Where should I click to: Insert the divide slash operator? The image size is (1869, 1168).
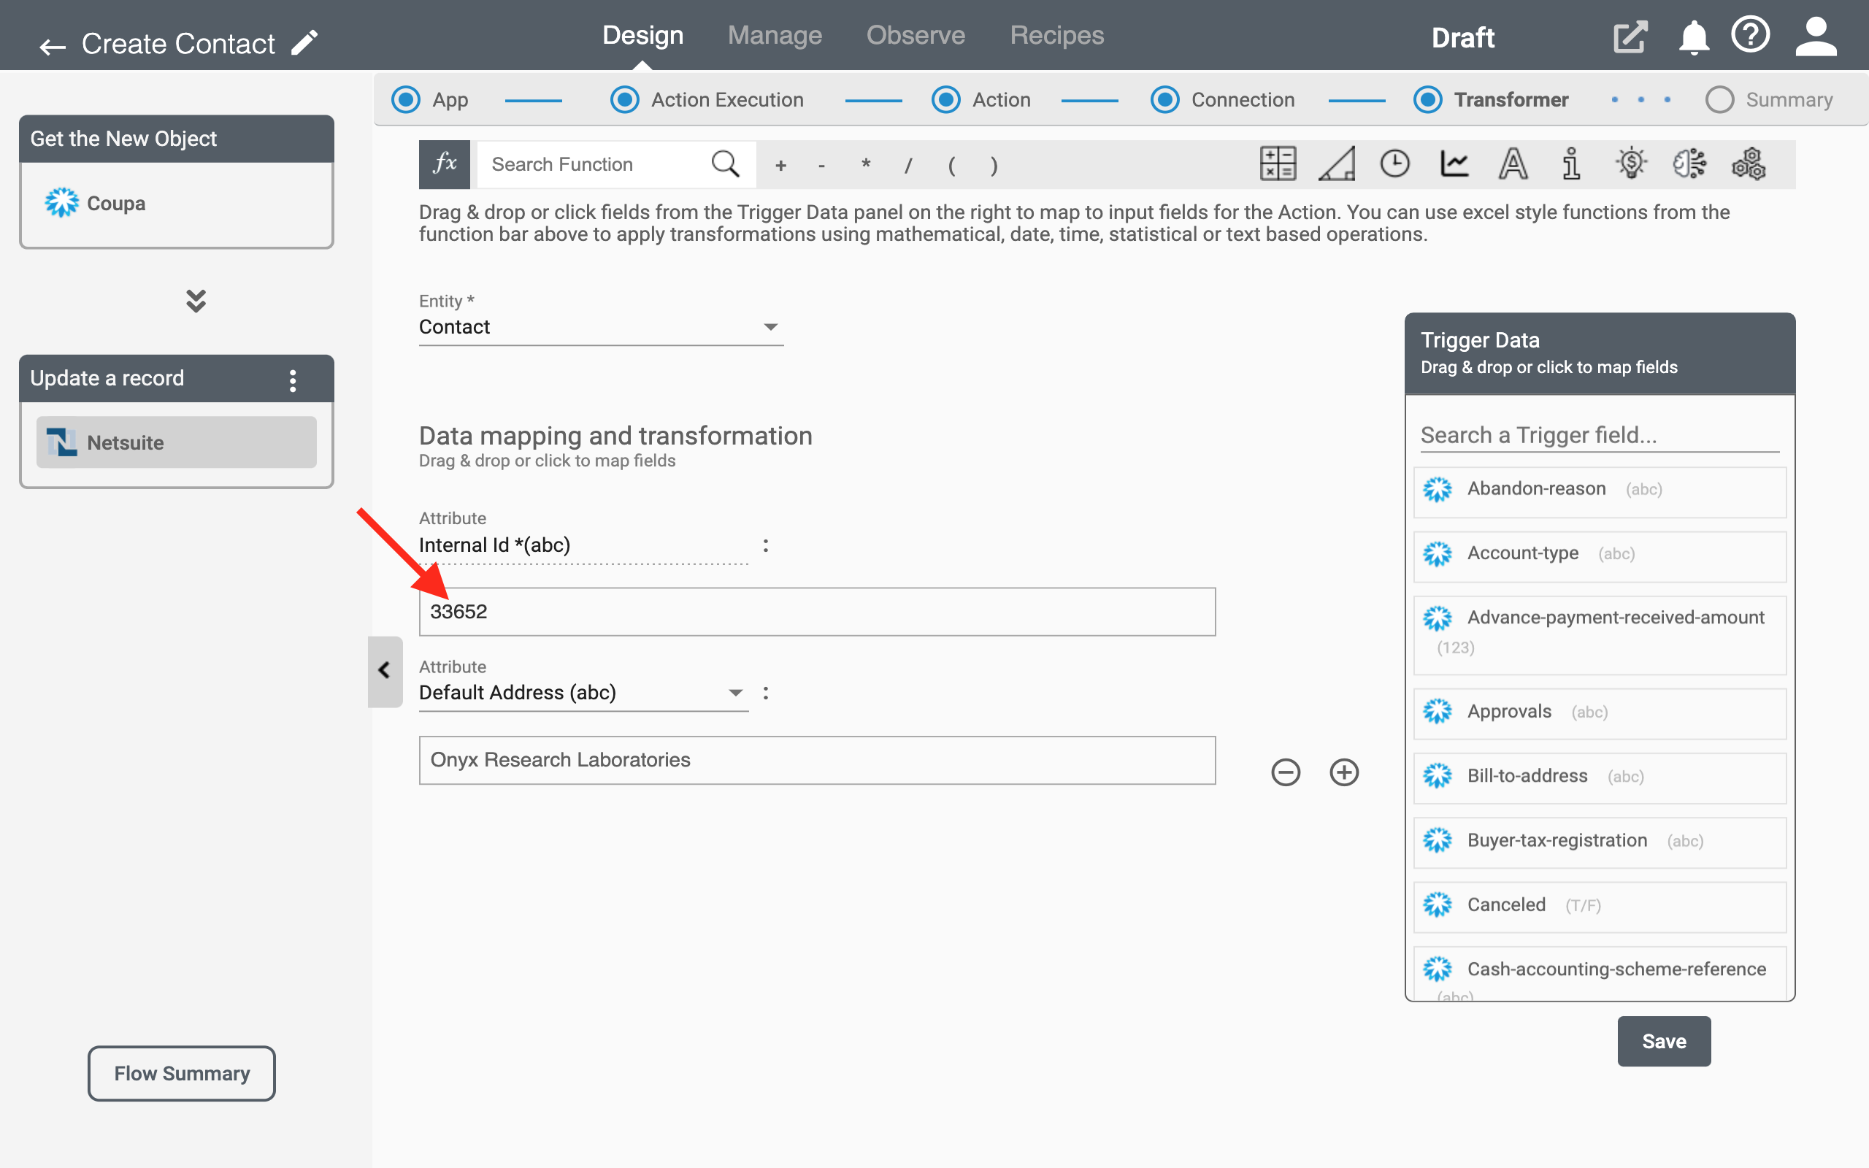(908, 165)
